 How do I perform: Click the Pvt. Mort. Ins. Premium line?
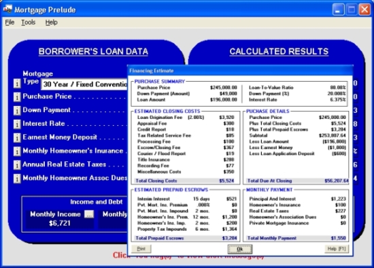(x=187, y=205)
